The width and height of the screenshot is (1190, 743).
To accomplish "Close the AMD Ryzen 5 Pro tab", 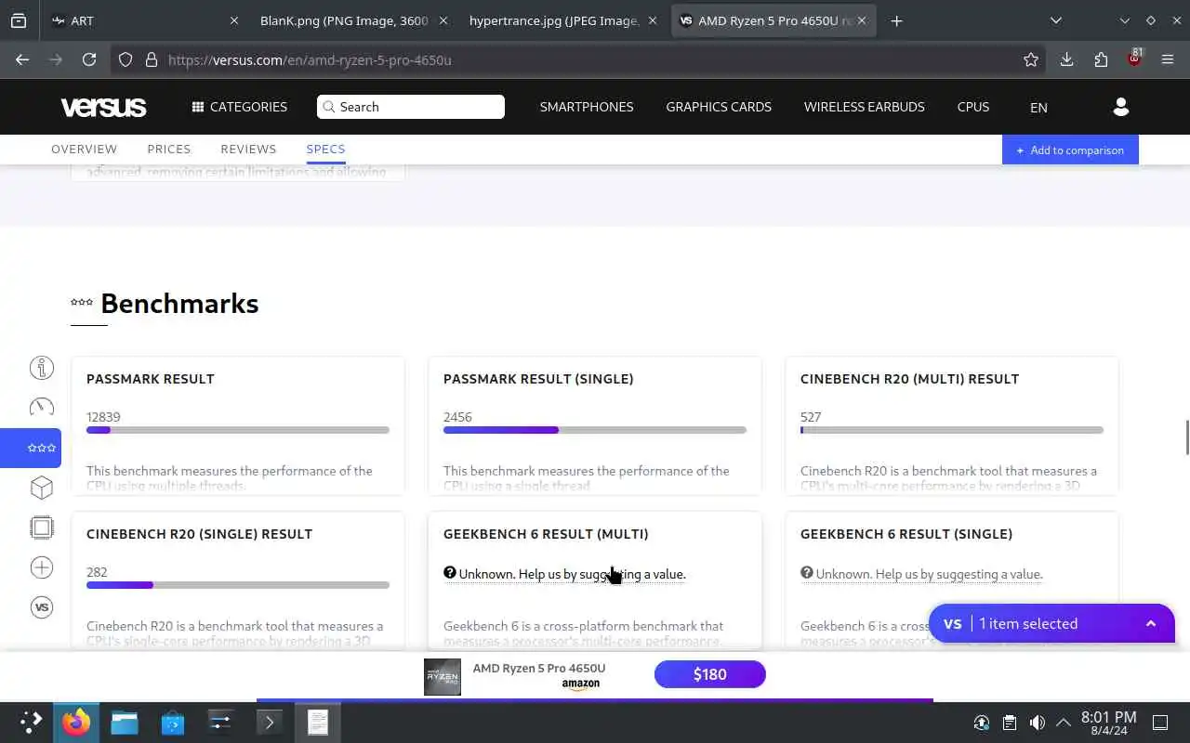I will 862,20.
